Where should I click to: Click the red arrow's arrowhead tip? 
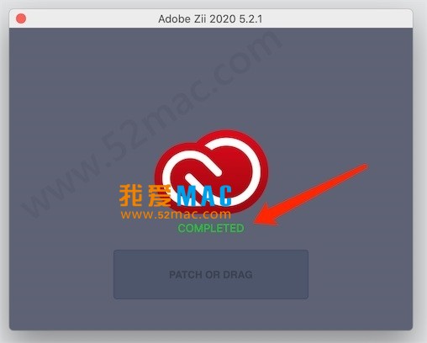click(x=256, y=222)
